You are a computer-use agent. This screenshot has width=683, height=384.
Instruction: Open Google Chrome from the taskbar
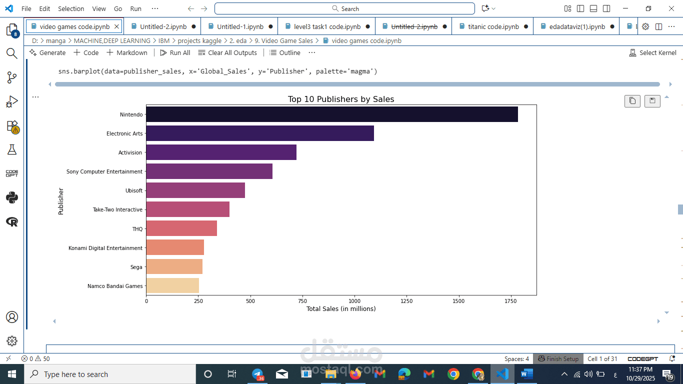tap(453, 374)
